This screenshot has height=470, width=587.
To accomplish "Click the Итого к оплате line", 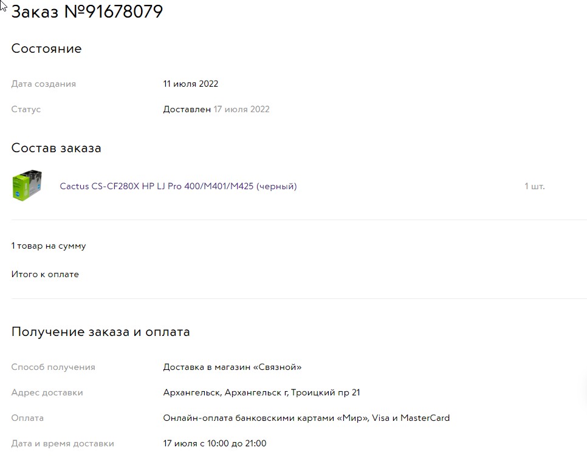I will point(45,274).
